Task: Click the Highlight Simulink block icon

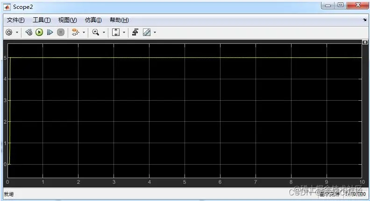Action: coord(76,32)
